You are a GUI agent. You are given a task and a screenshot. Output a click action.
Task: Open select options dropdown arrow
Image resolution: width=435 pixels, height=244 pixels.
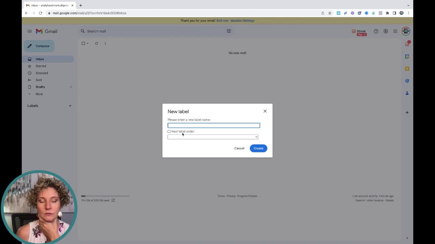tap(88, 43)
